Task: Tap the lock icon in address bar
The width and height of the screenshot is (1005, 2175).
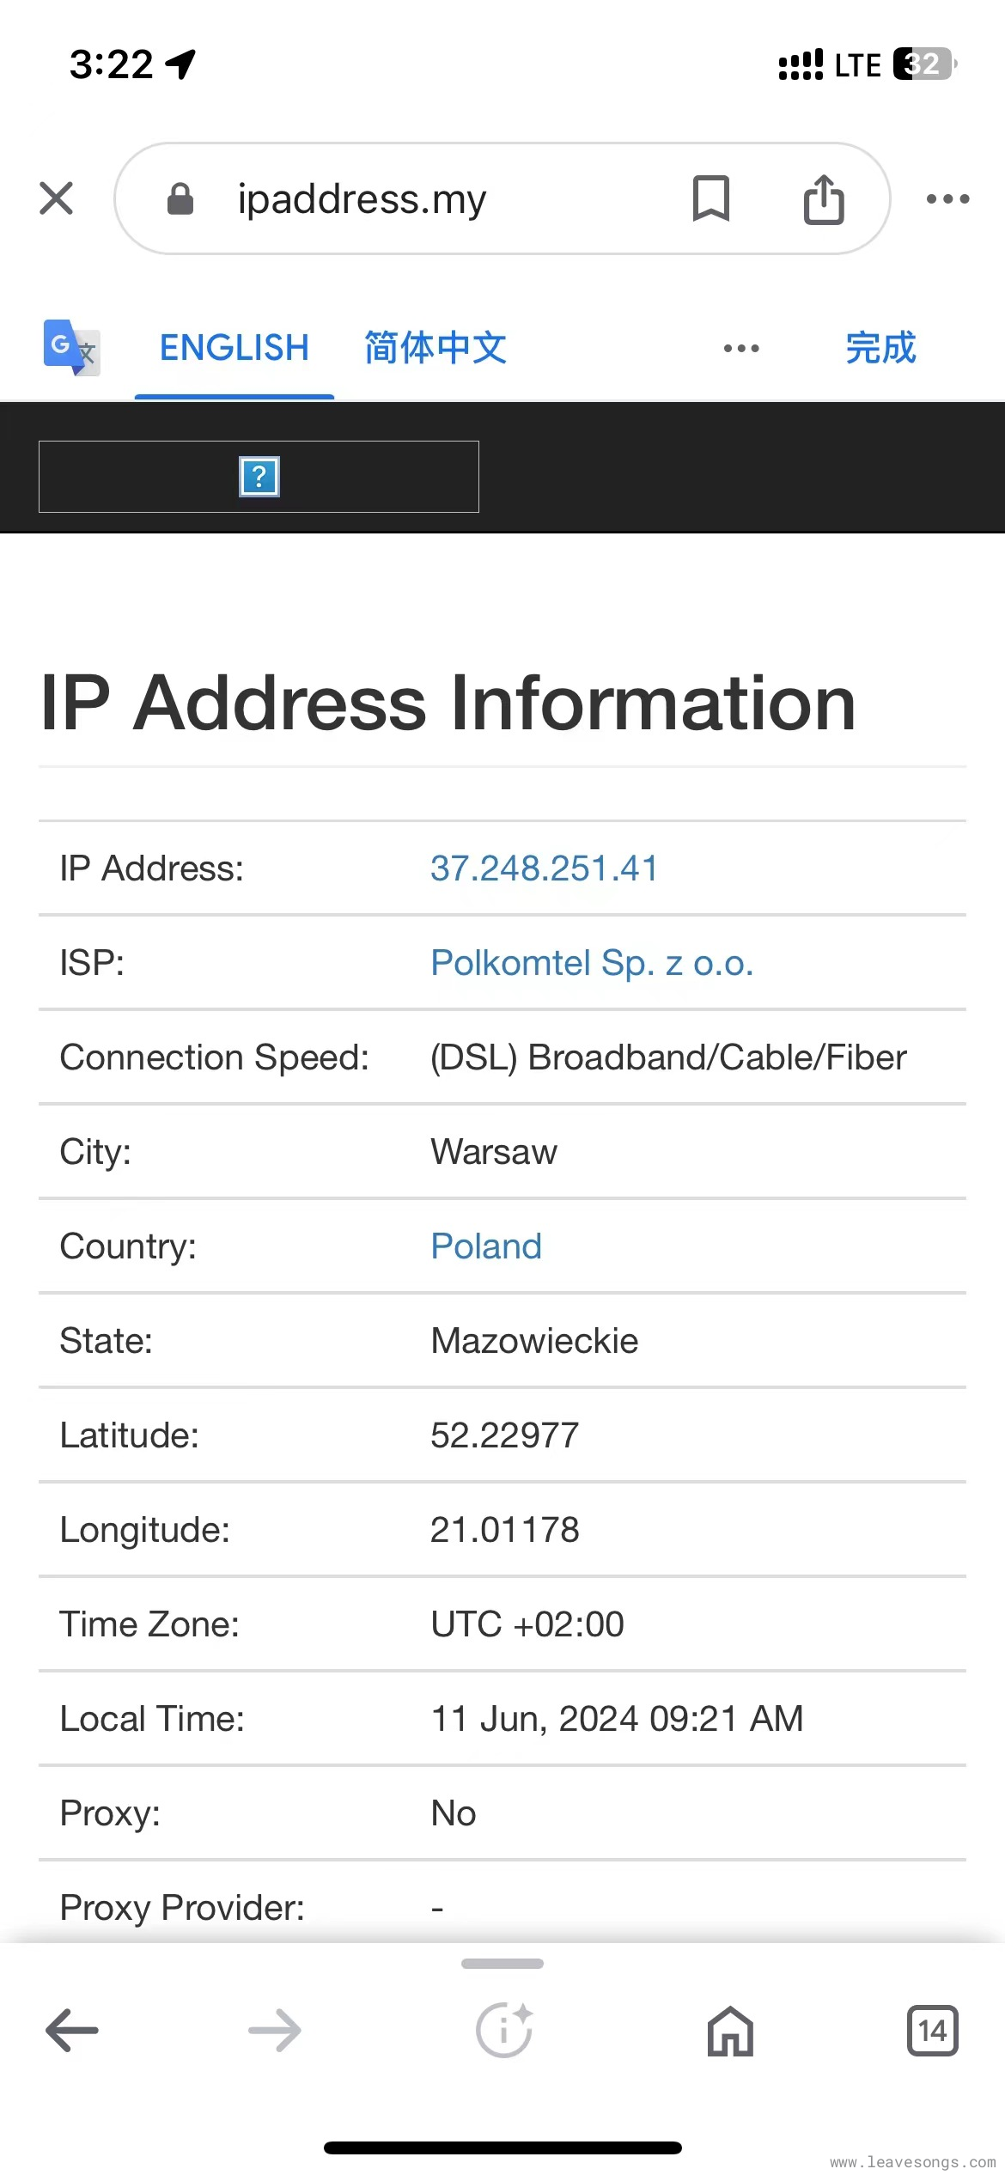Action: point(180,199)
